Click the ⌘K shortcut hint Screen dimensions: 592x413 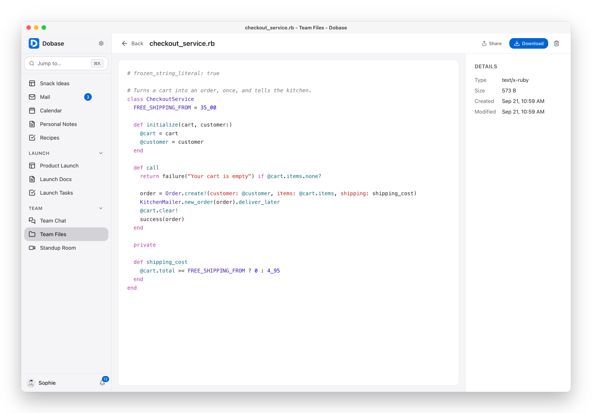point(97,63)
